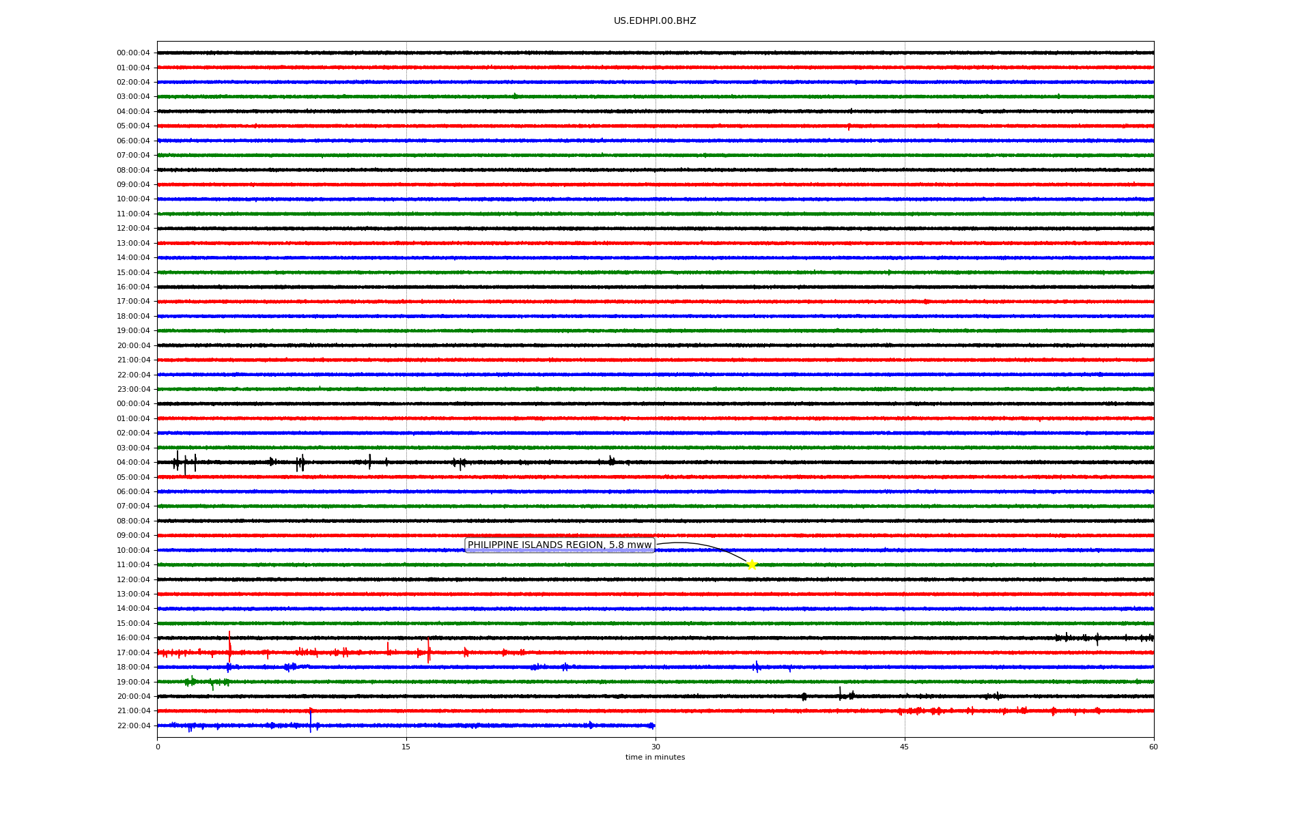Click the green burst in second 19:00:04 trace

coord(191,681)
